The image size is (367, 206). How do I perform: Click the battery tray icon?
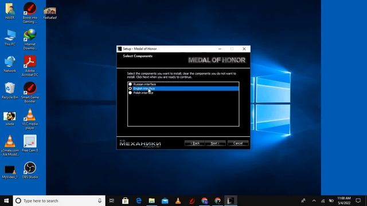(x=331, y=201)
